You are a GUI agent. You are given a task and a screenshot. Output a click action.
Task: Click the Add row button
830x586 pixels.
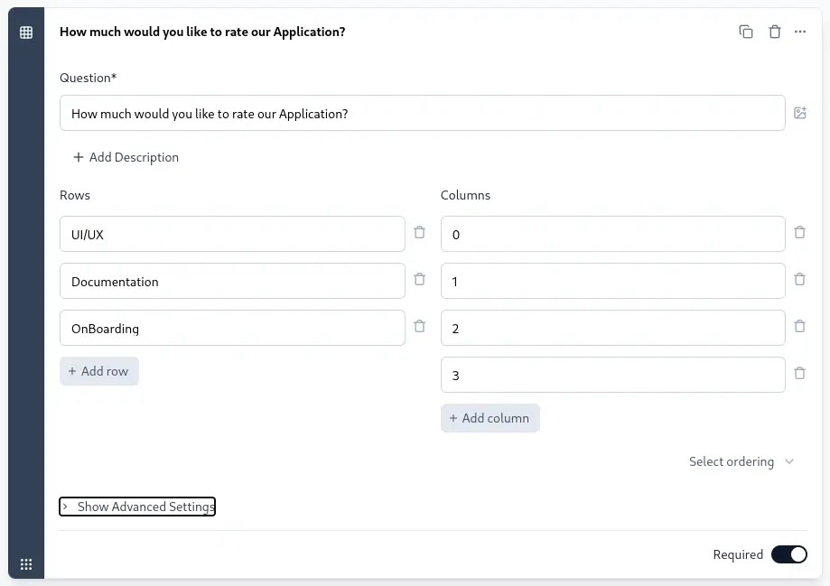99,371
